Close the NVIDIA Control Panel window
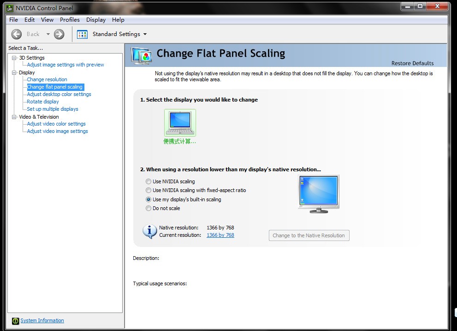Viewport: 457px width, 331px height. [437, 6]
